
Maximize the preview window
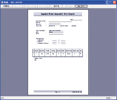(111, 2)
